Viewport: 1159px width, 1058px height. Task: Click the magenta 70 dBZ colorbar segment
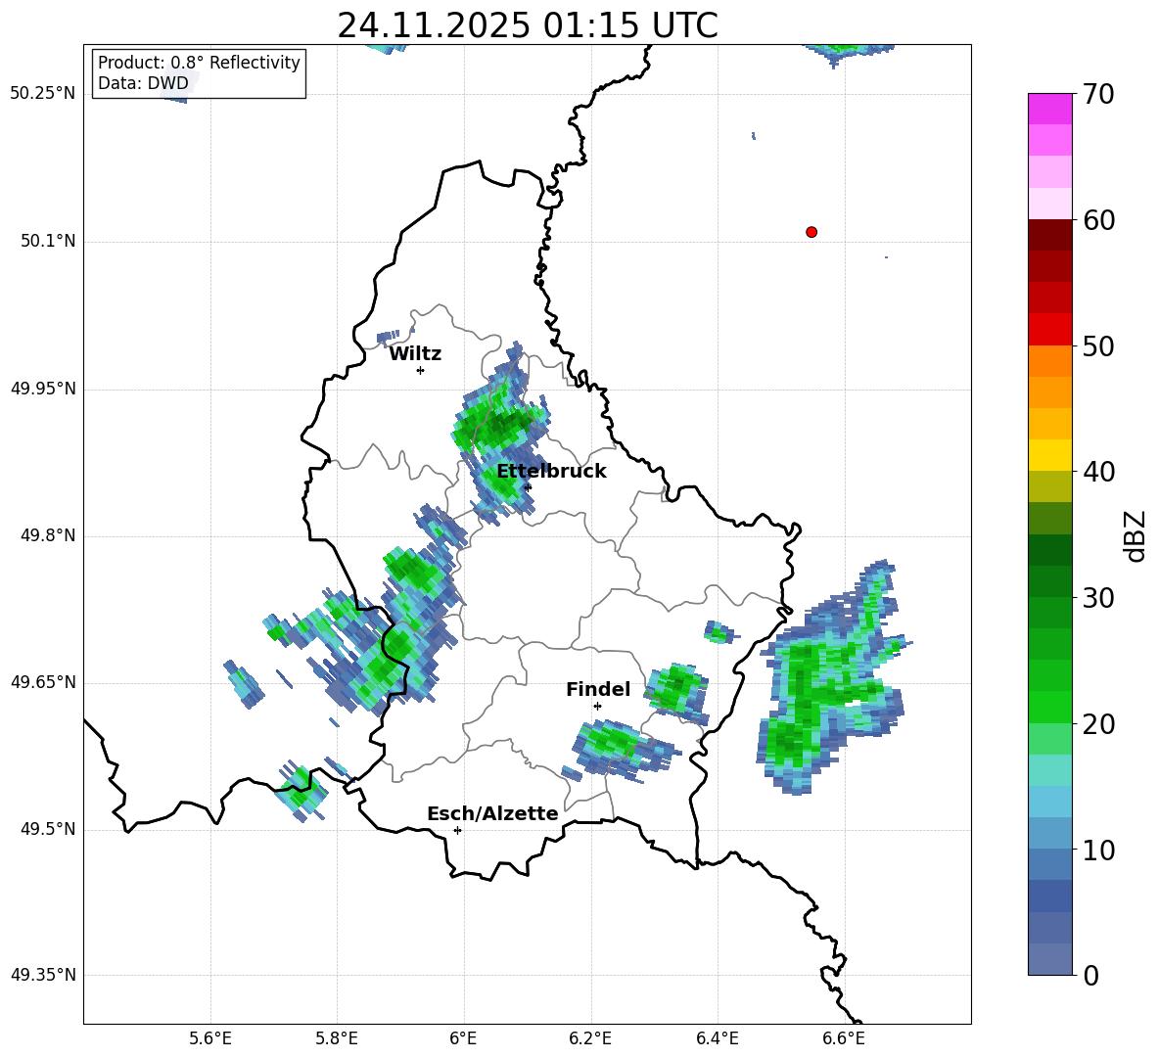pyautogui.click(x=1049, y=109)
